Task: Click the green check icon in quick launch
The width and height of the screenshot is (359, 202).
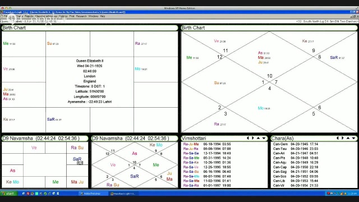Action: coord(45,194)
